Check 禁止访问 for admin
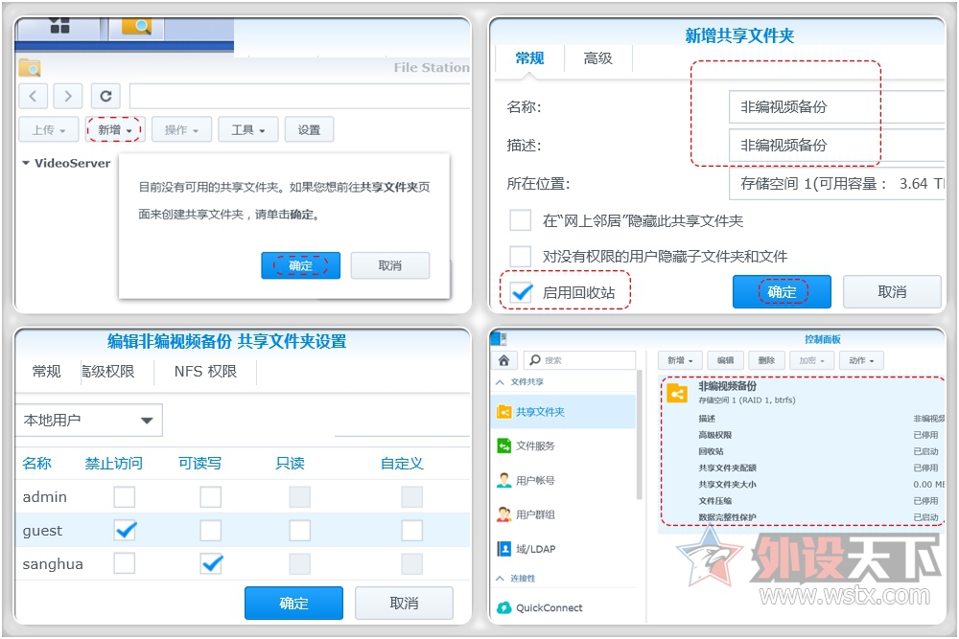This screenshot has width=959, height=639. (x=124, y=496)
